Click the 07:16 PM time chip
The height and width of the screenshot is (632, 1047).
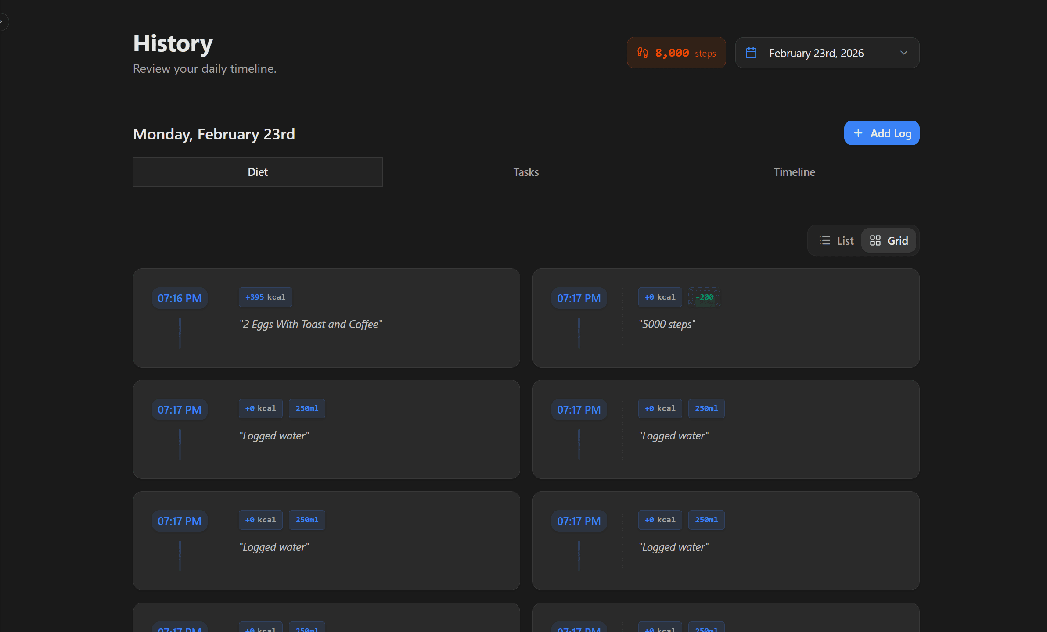coord(180,298)
